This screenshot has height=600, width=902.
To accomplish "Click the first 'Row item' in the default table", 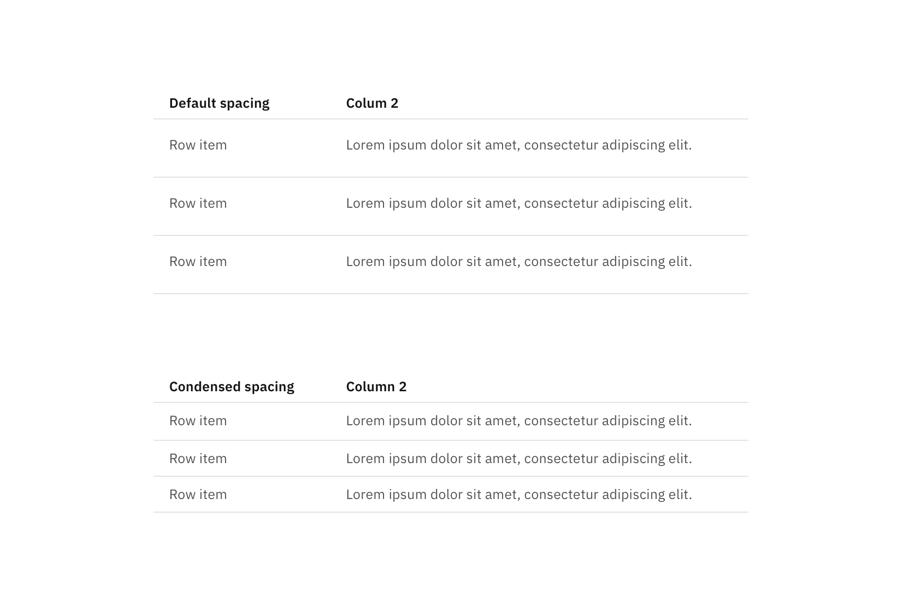I will pos(198,145).
